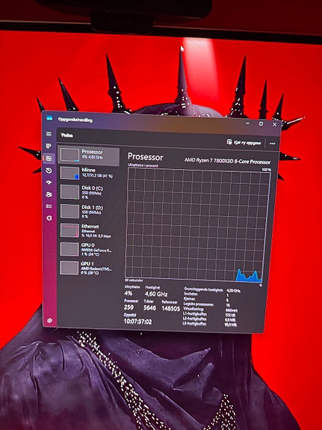
Task: Open the three-dots more options menu
Action: pos(272,144)
